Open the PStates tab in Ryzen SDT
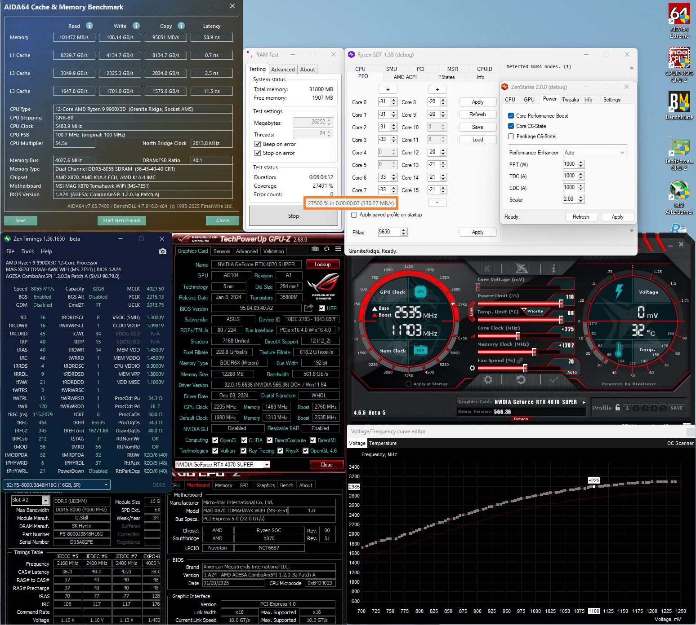The width and height of the screenshot is (696, 625). coord(446,77)
